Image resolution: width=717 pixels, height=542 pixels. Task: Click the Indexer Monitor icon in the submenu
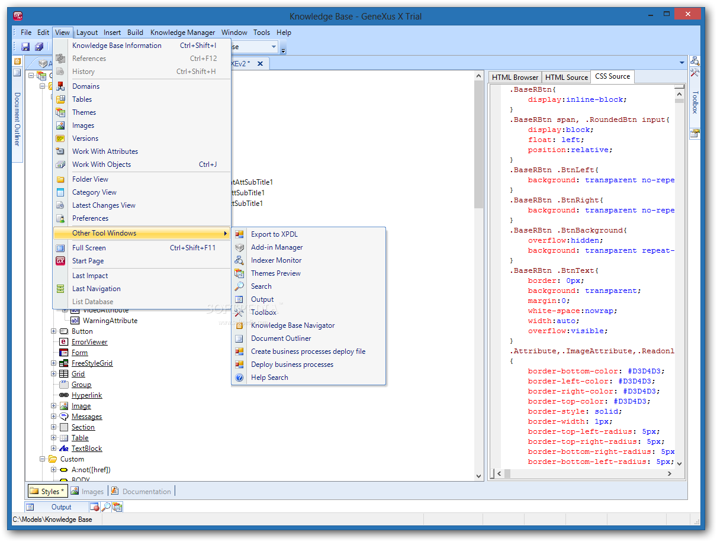[239, 260]
